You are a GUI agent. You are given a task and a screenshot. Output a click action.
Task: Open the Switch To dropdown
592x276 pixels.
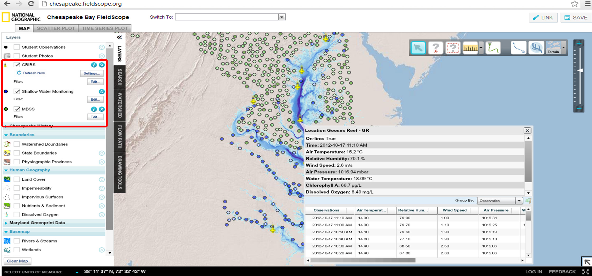282,17
